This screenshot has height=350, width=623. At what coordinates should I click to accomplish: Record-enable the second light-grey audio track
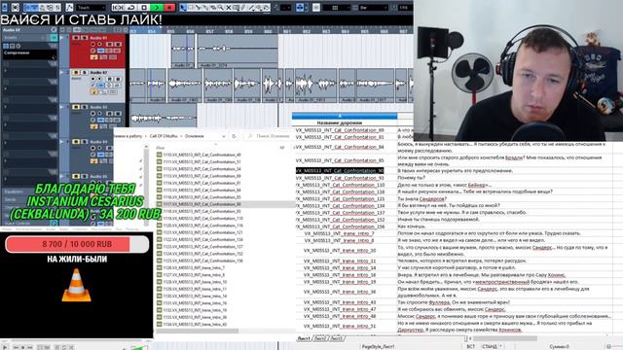(93, 80)
